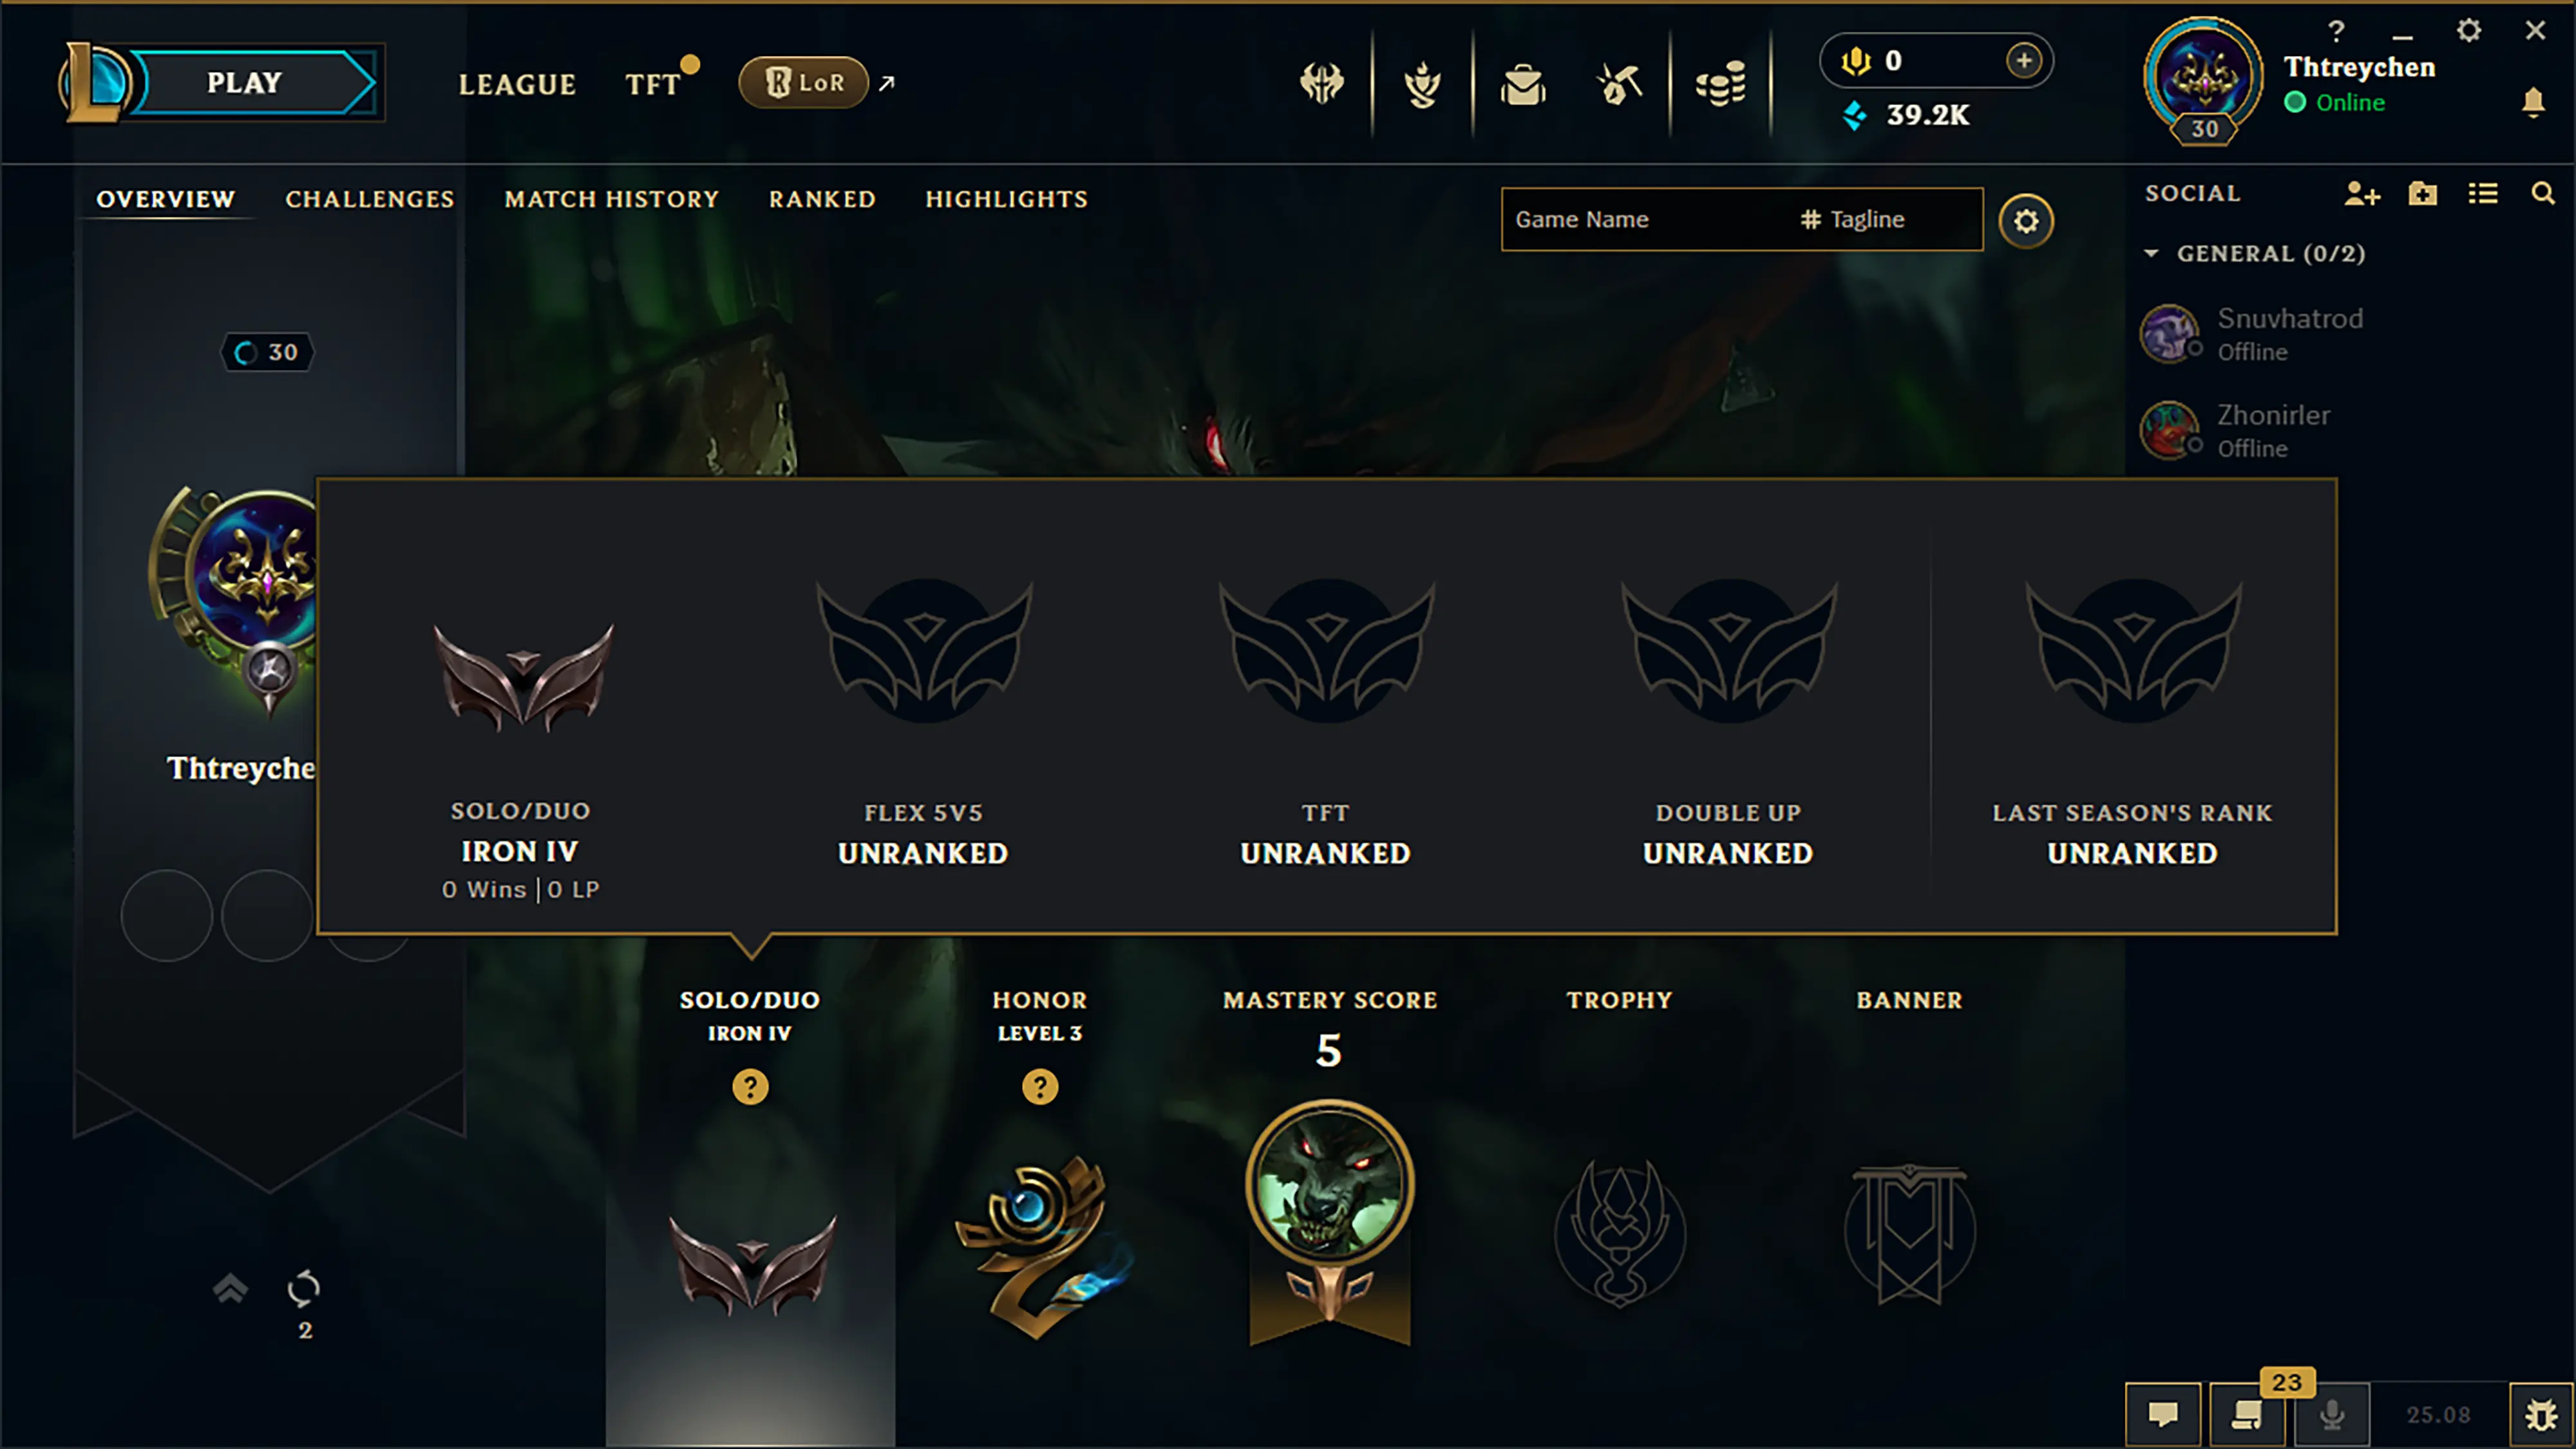The height and width of the screenshot is (1449, 2576).
Task: Click the PLAY button
Action: coord(244,82)
